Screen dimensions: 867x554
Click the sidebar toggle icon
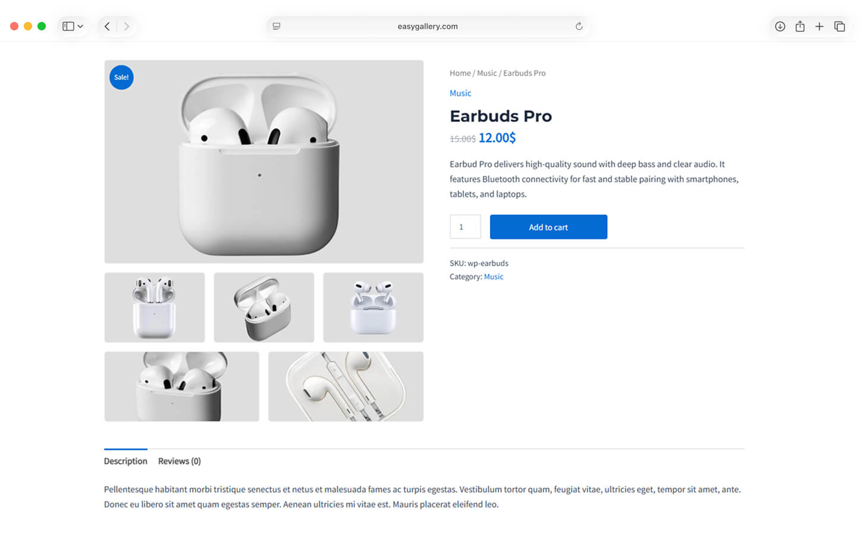(68, 26)
